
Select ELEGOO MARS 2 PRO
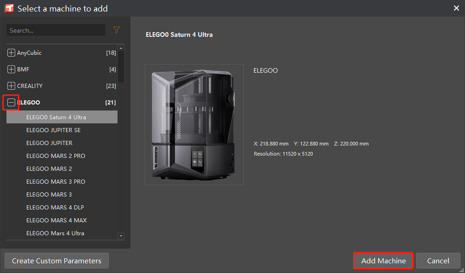pos(56,156)
